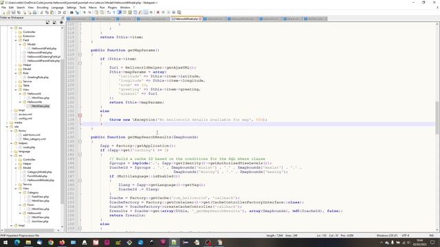Click the Open file toolbar icon
Viewport: 440px width, 247px height.
8,12
